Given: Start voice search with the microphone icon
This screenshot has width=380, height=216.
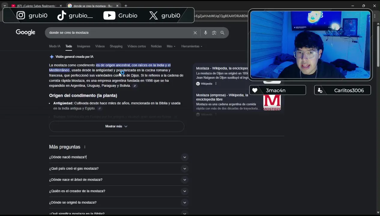Looking at the screenshot, I should pos(206,33).
